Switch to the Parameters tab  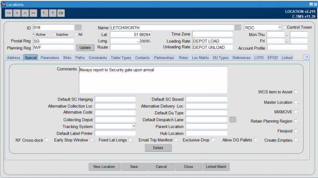click(x=50, y=58)
